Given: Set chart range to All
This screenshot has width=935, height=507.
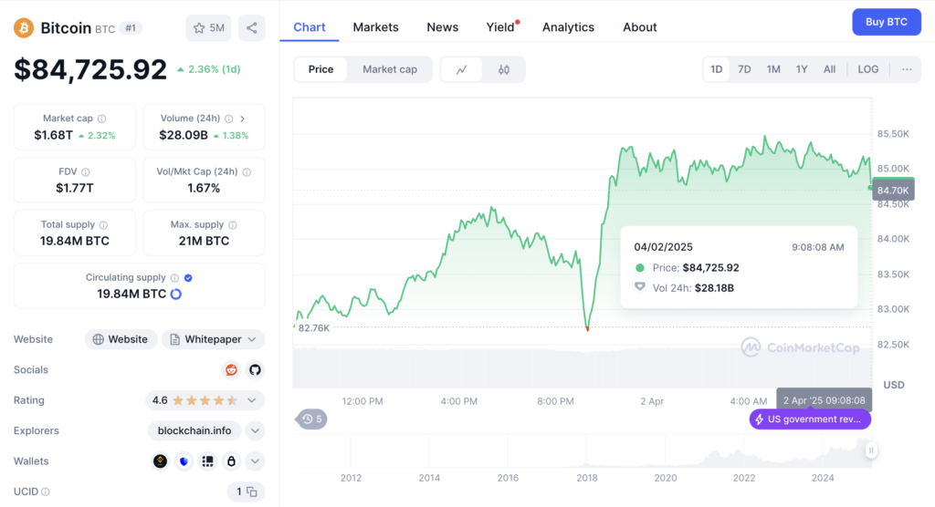Looking at the screenshot, I should point(829,69).
